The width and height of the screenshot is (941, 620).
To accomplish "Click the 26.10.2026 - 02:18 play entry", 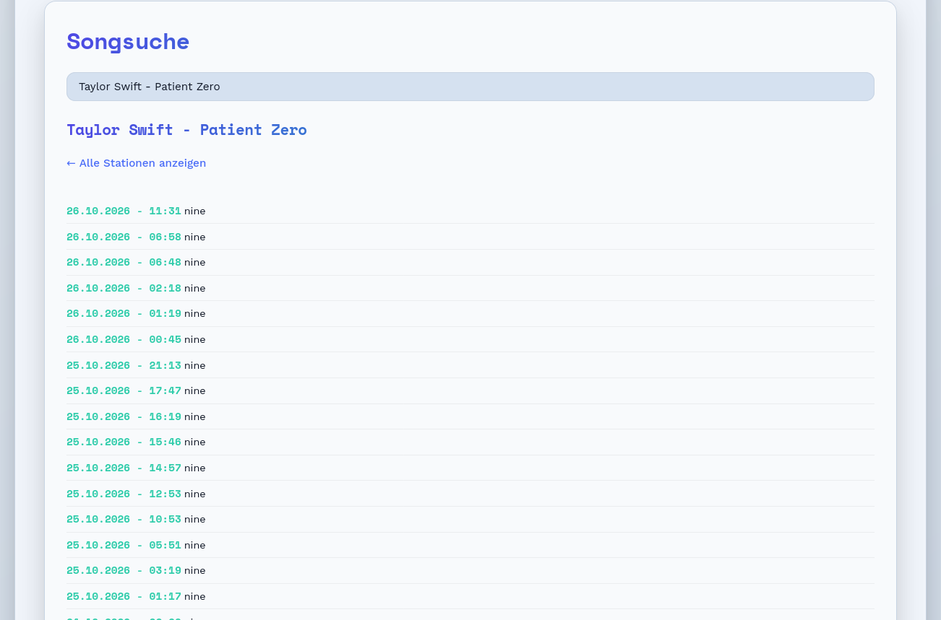I will (x=470, y=288).
